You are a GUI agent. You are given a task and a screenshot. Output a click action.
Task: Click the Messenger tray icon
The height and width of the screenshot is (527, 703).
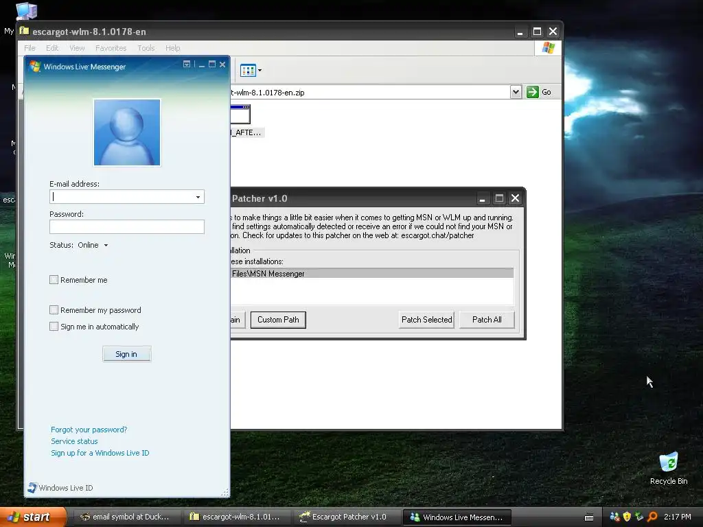click(614, 517)
